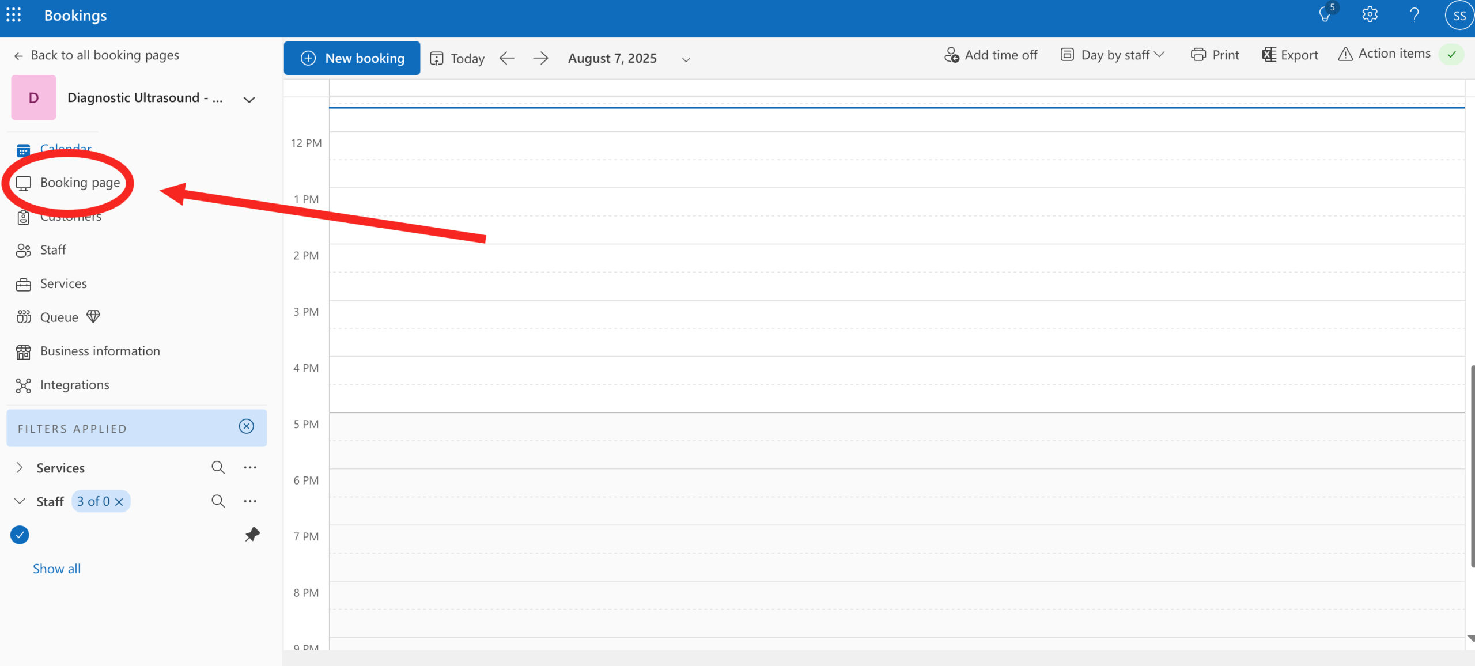
Task: Search staff with magnifier icon
Action: 218,501
